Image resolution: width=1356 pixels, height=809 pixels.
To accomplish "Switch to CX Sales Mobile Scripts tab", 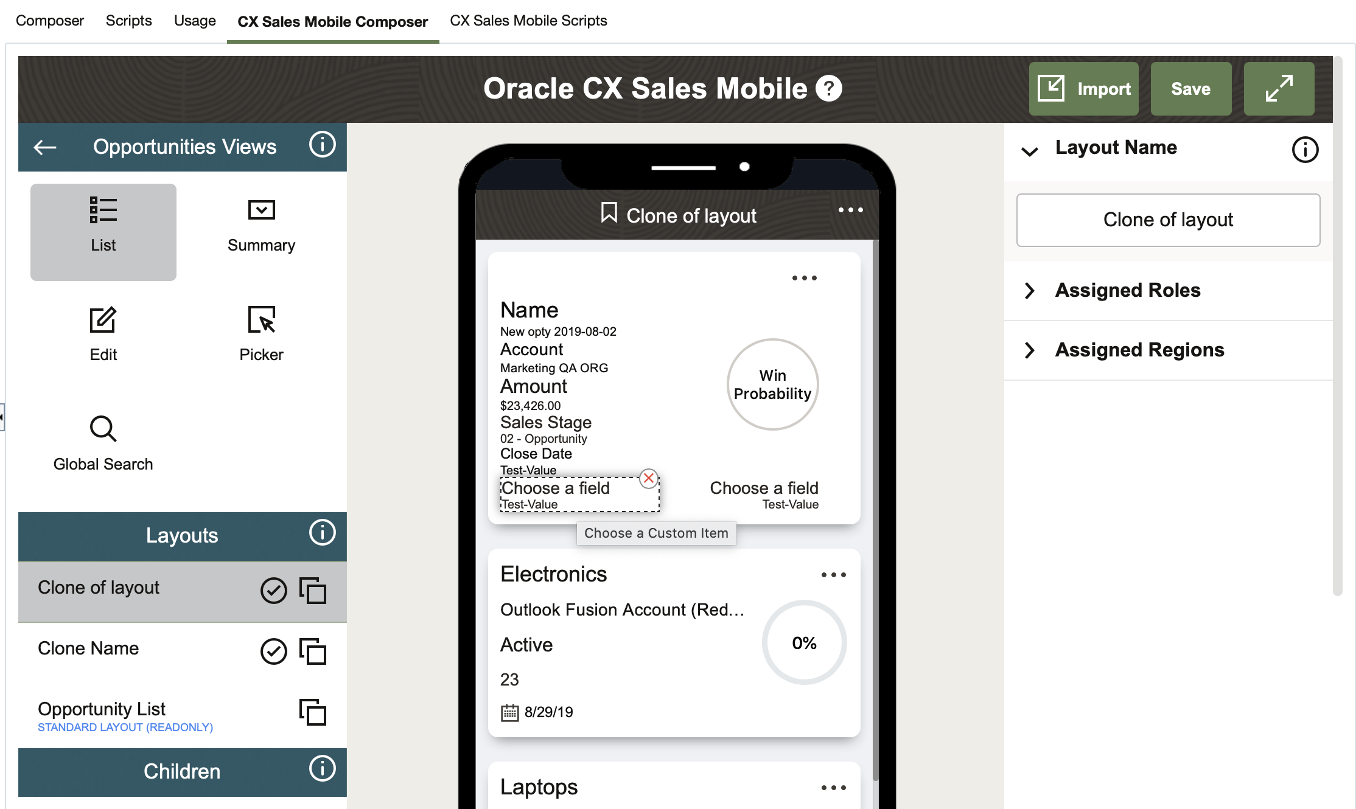I will coord(528,21).
